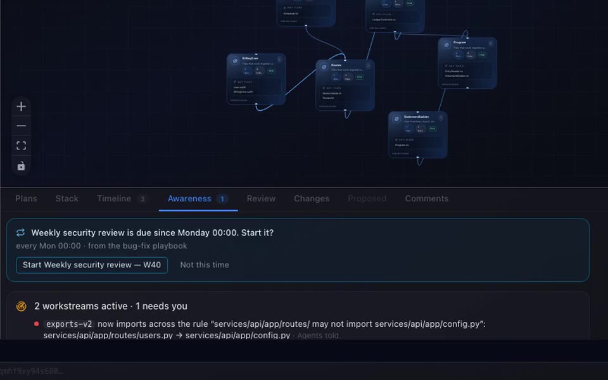Click the Routes node icon
The height and width of the screenshot is (380, 608).
tap(324, 67)
